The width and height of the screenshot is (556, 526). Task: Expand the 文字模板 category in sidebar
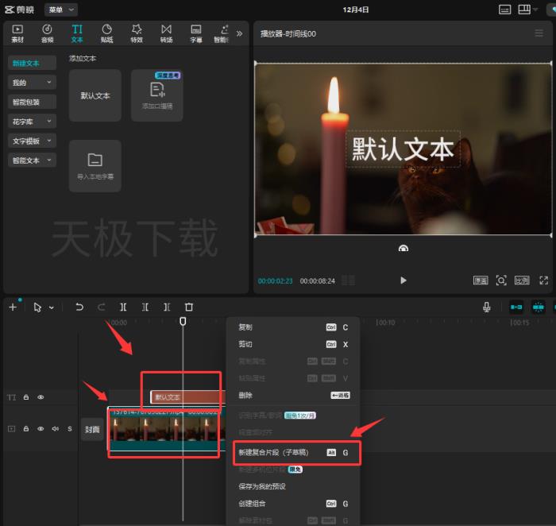(32, 141)
